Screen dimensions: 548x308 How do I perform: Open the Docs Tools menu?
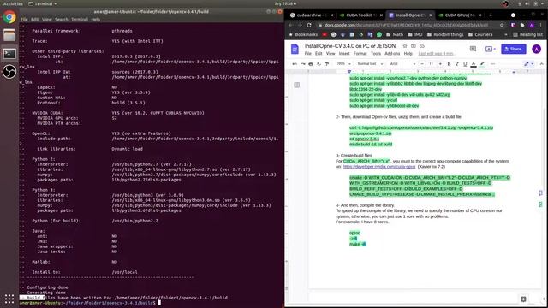coord(376,54)
